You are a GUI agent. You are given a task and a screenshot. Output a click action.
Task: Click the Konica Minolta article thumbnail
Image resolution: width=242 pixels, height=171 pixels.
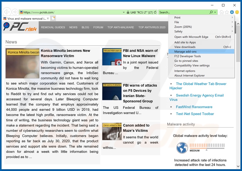pyautogui.click(x=23, y=63)
